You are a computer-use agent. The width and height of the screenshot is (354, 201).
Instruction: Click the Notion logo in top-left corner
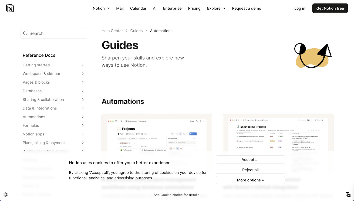pos(9,8)
